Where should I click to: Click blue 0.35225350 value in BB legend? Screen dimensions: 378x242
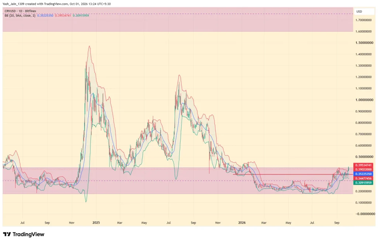pos(45,15)
